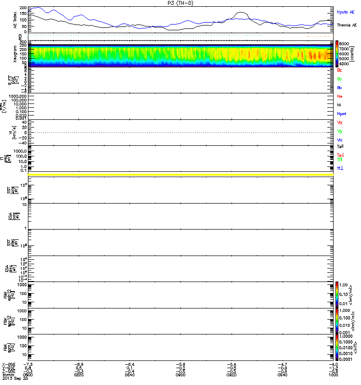Click the bottom FBK nT color bar

[337, 347]
